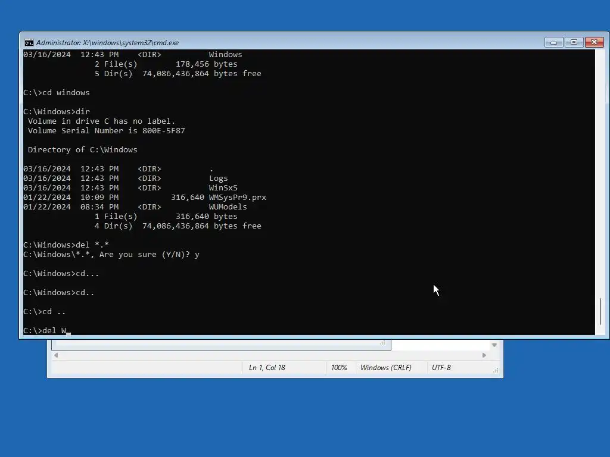Click the 'WMSysPr9.prx' file name
Image resolution: width=610 pixels, height=457 pixels.
pos(237,198)
